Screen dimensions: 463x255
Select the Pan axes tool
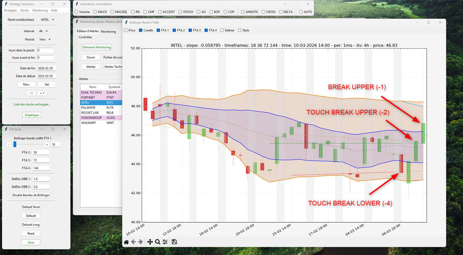click(x=150, y=242)
